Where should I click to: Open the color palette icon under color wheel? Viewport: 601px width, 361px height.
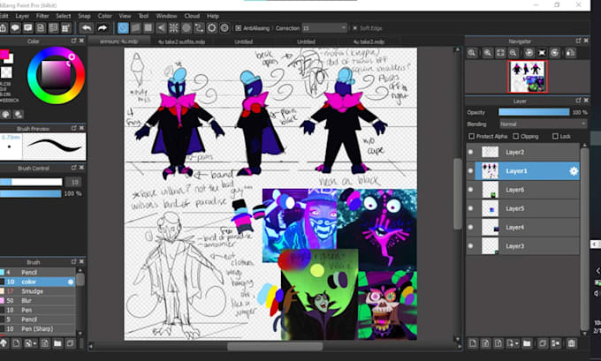[6, 114]
